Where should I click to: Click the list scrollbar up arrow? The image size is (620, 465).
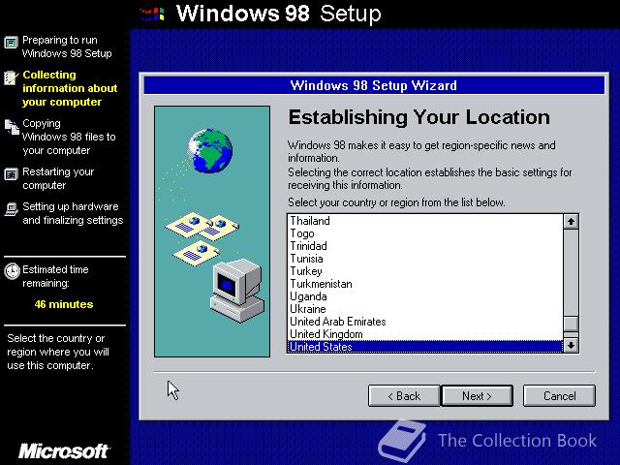coord(571,222)
